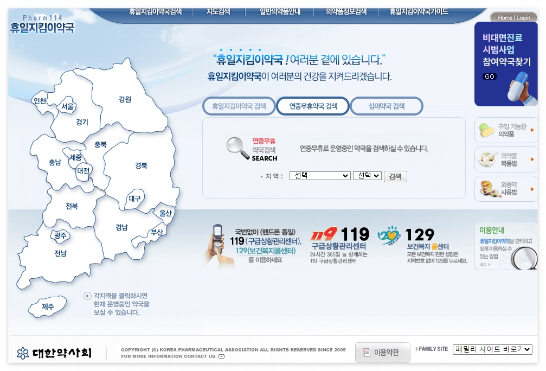Click GO link in 이용안내 box
Image resolution: width=546 pixels, height=371 pixels.
[485, 264]
